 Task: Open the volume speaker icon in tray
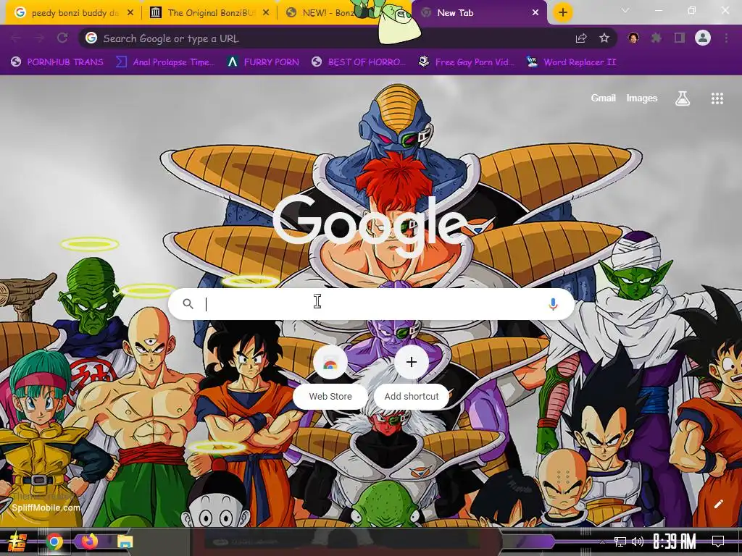(x=638, y=542)
